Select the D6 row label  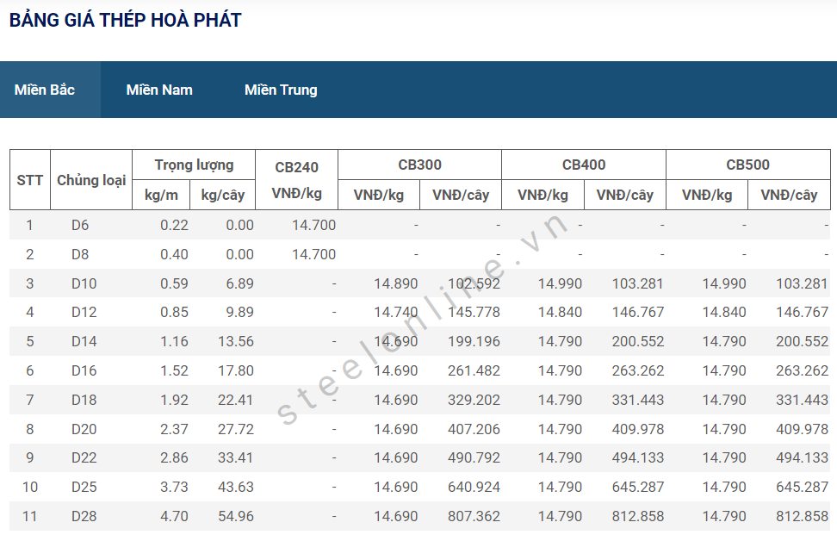[x=80, y=226]
